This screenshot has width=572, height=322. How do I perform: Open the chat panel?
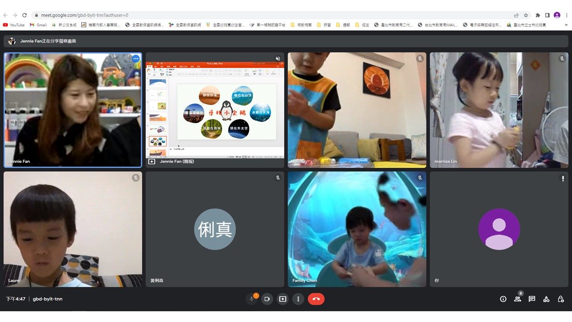point(532,299)
